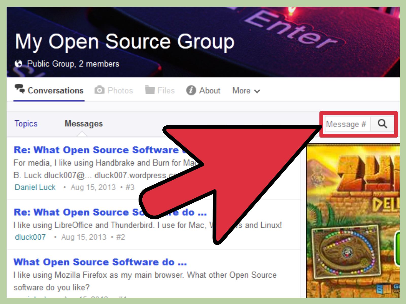This screenshot has height=304, width=406.
Task: View Daniel Luck's profile
Action: 35,187
